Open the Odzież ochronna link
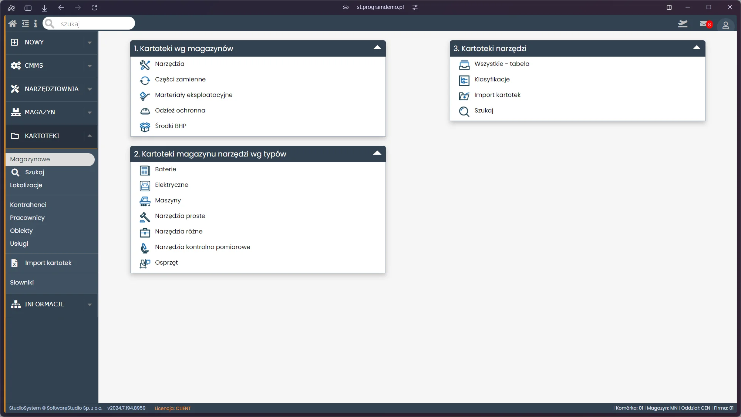741x417 pixels. [180, 111]
